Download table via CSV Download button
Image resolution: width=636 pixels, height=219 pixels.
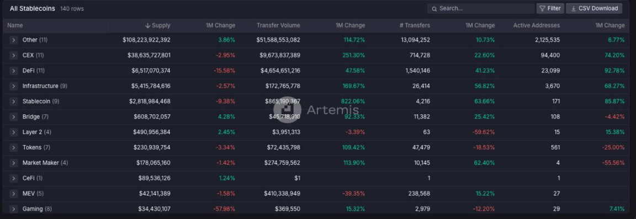tap(594, 8)
